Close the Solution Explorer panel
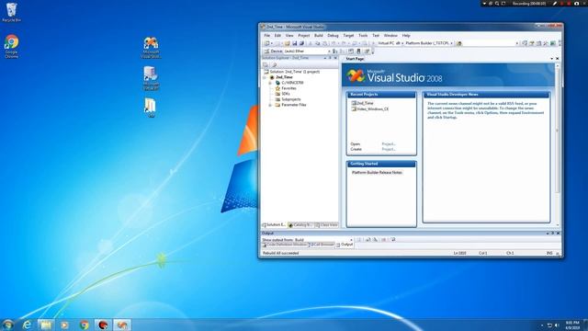 (x=335, y=58)
